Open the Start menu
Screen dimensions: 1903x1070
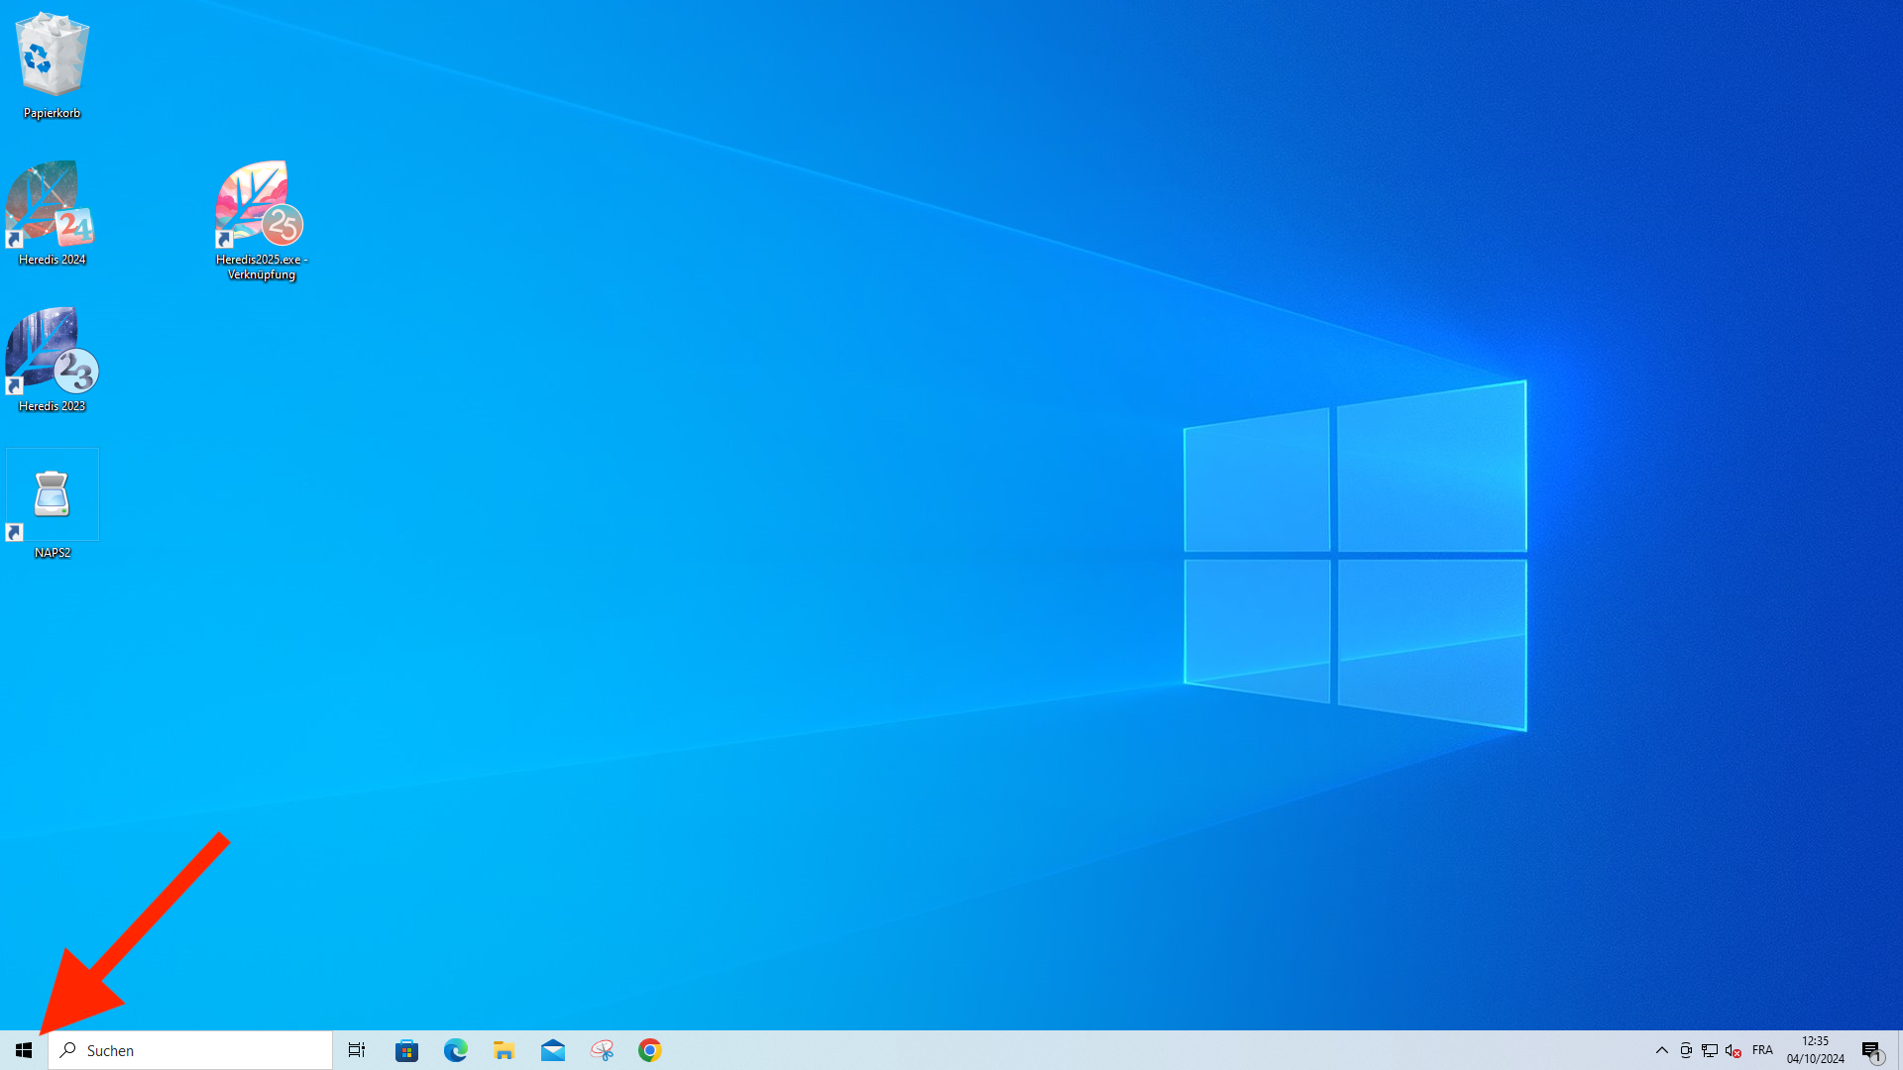click(x=24, y=1050)
